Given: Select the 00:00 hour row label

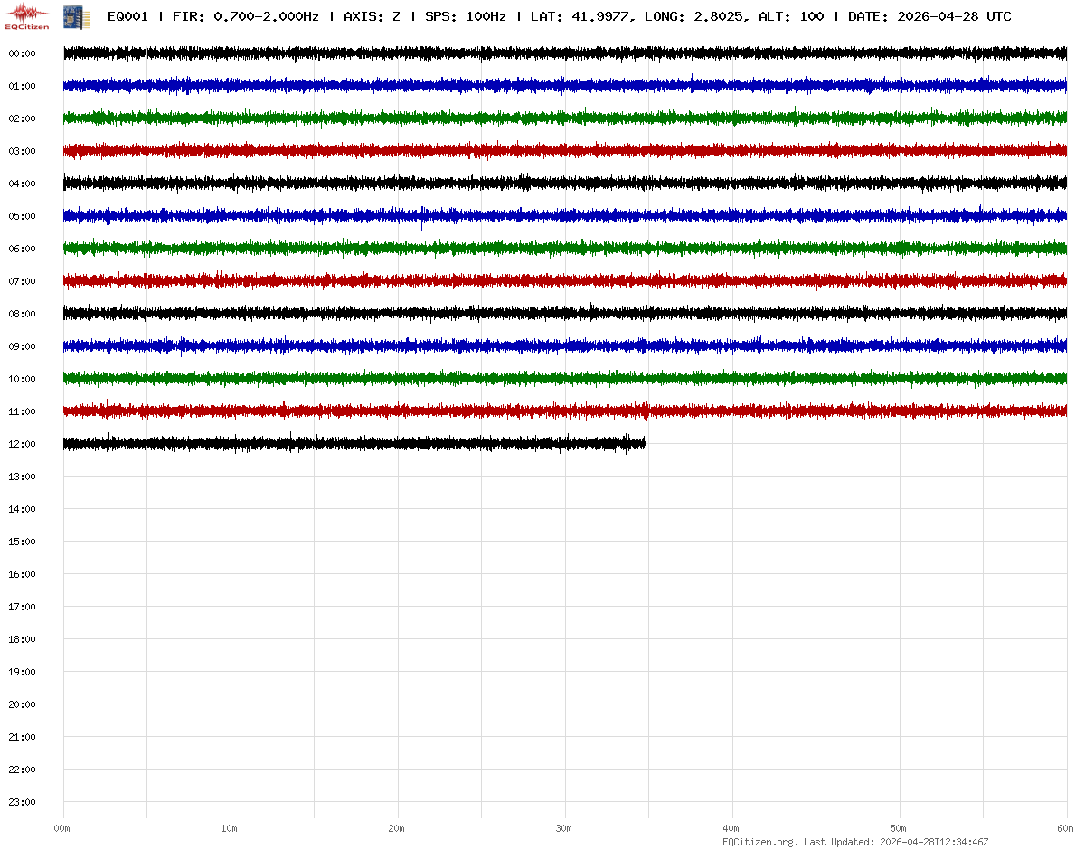Looking at the screenshot, I should coord(22,53).
